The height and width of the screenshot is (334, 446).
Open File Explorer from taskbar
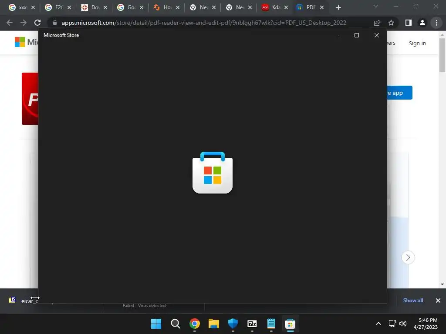tap(213, 324)
